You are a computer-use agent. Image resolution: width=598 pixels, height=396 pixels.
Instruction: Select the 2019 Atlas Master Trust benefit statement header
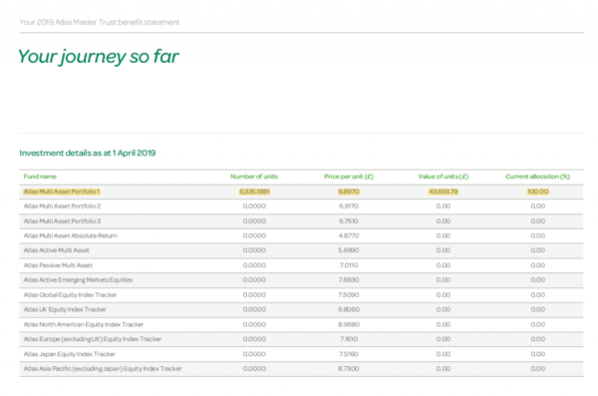pos(99,22)
